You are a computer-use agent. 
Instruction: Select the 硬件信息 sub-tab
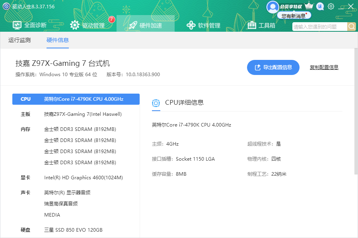pyautogui.click(x=58, y=40)
